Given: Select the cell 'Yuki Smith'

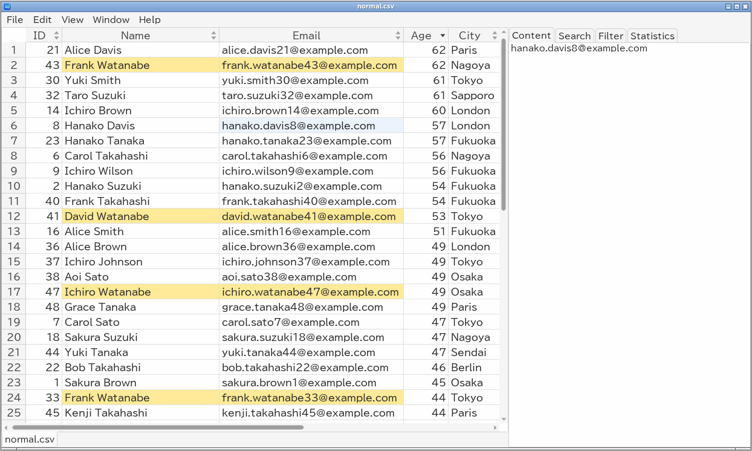Looking at the screenshot, I should point(140,80).
